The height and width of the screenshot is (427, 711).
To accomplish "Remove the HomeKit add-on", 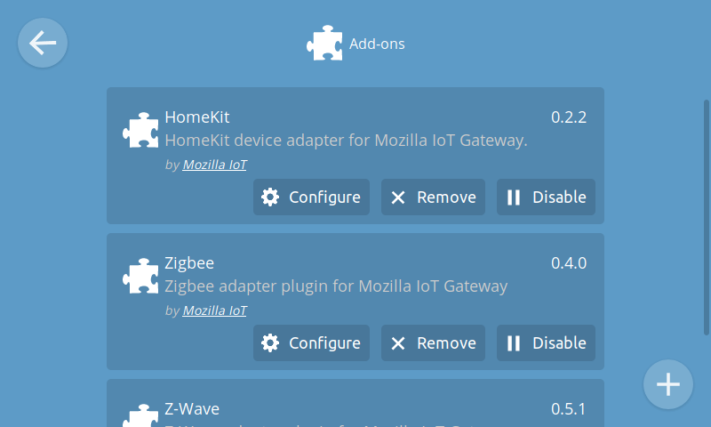I will (434, 197).
